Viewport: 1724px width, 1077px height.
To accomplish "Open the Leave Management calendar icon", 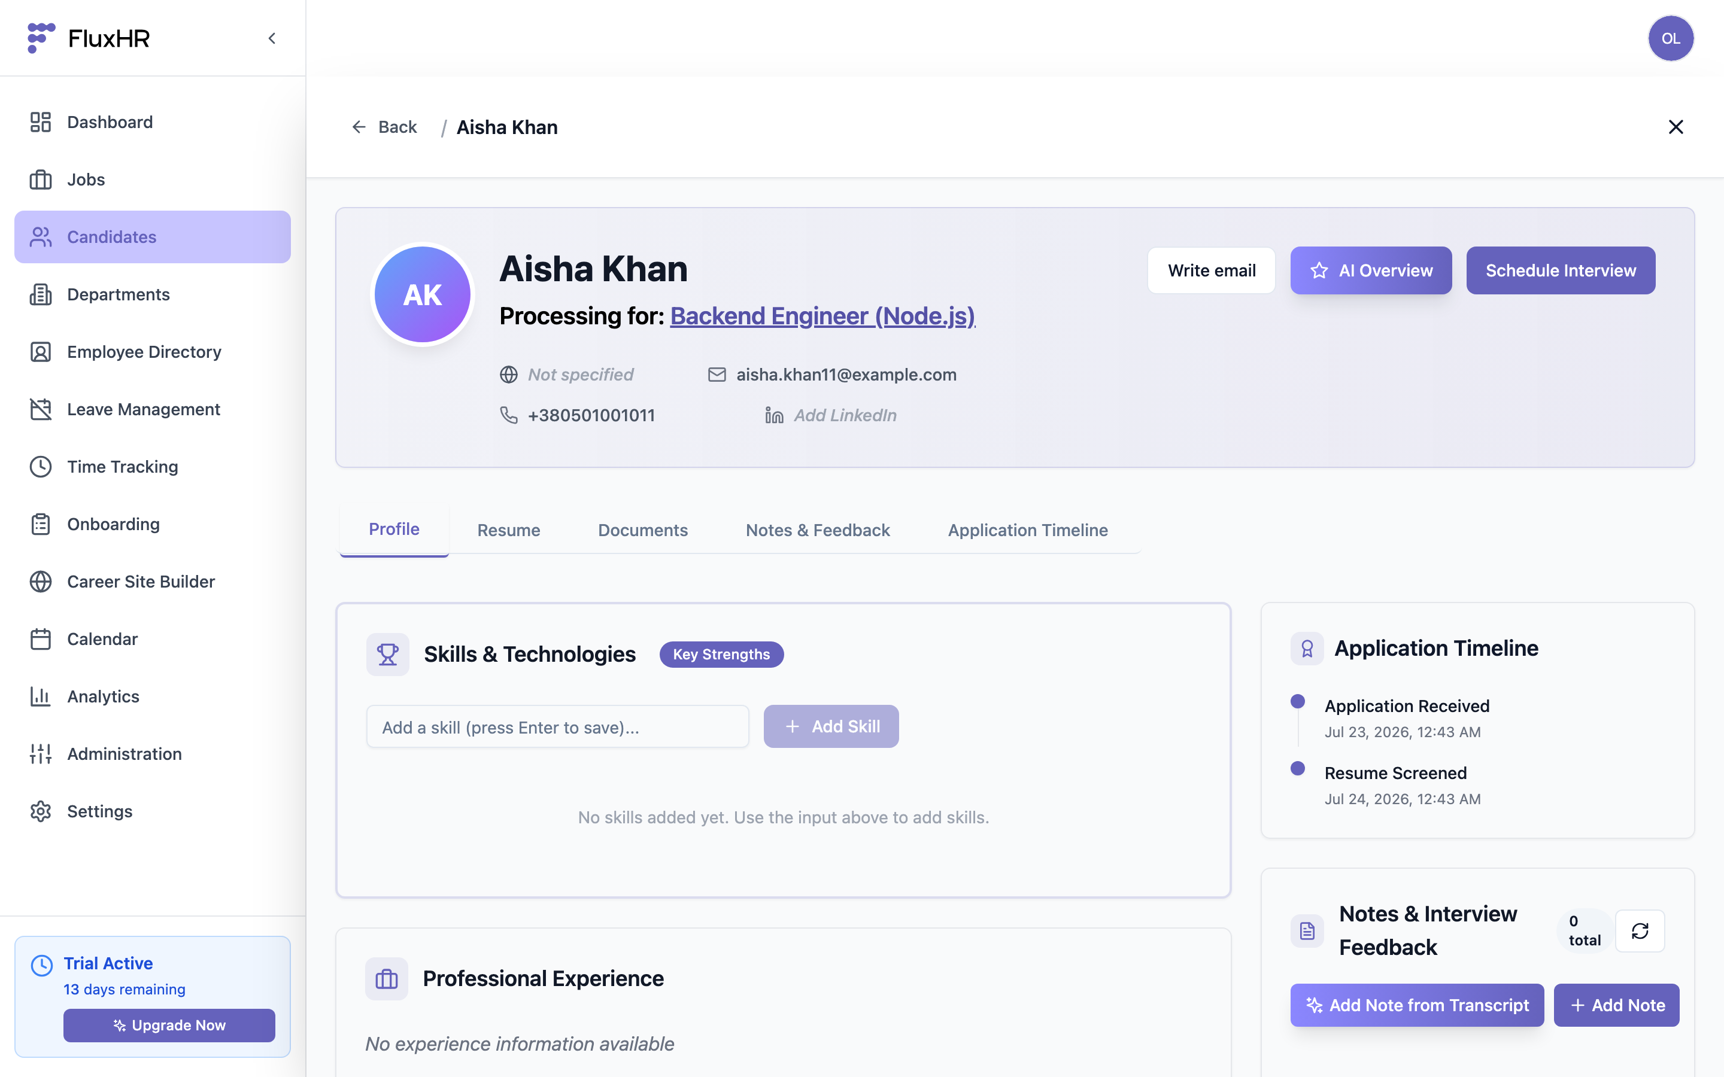I will tap(41, 410).
